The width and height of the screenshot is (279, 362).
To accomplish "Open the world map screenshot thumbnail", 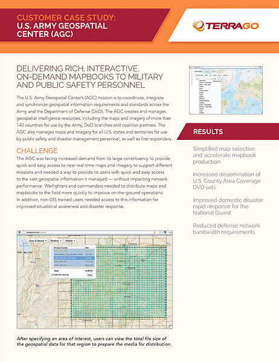I will [225, 90].
